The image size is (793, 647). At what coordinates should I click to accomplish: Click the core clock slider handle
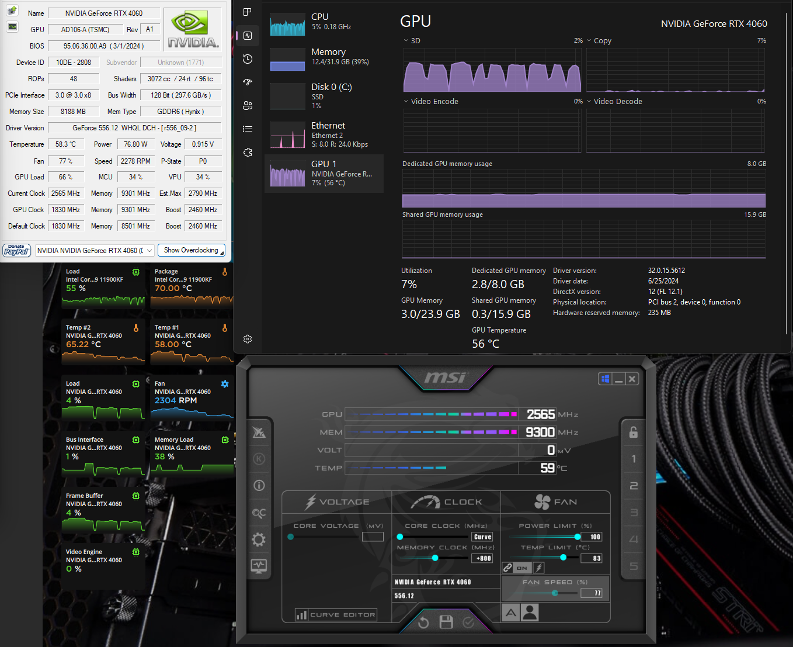(400, 537)
